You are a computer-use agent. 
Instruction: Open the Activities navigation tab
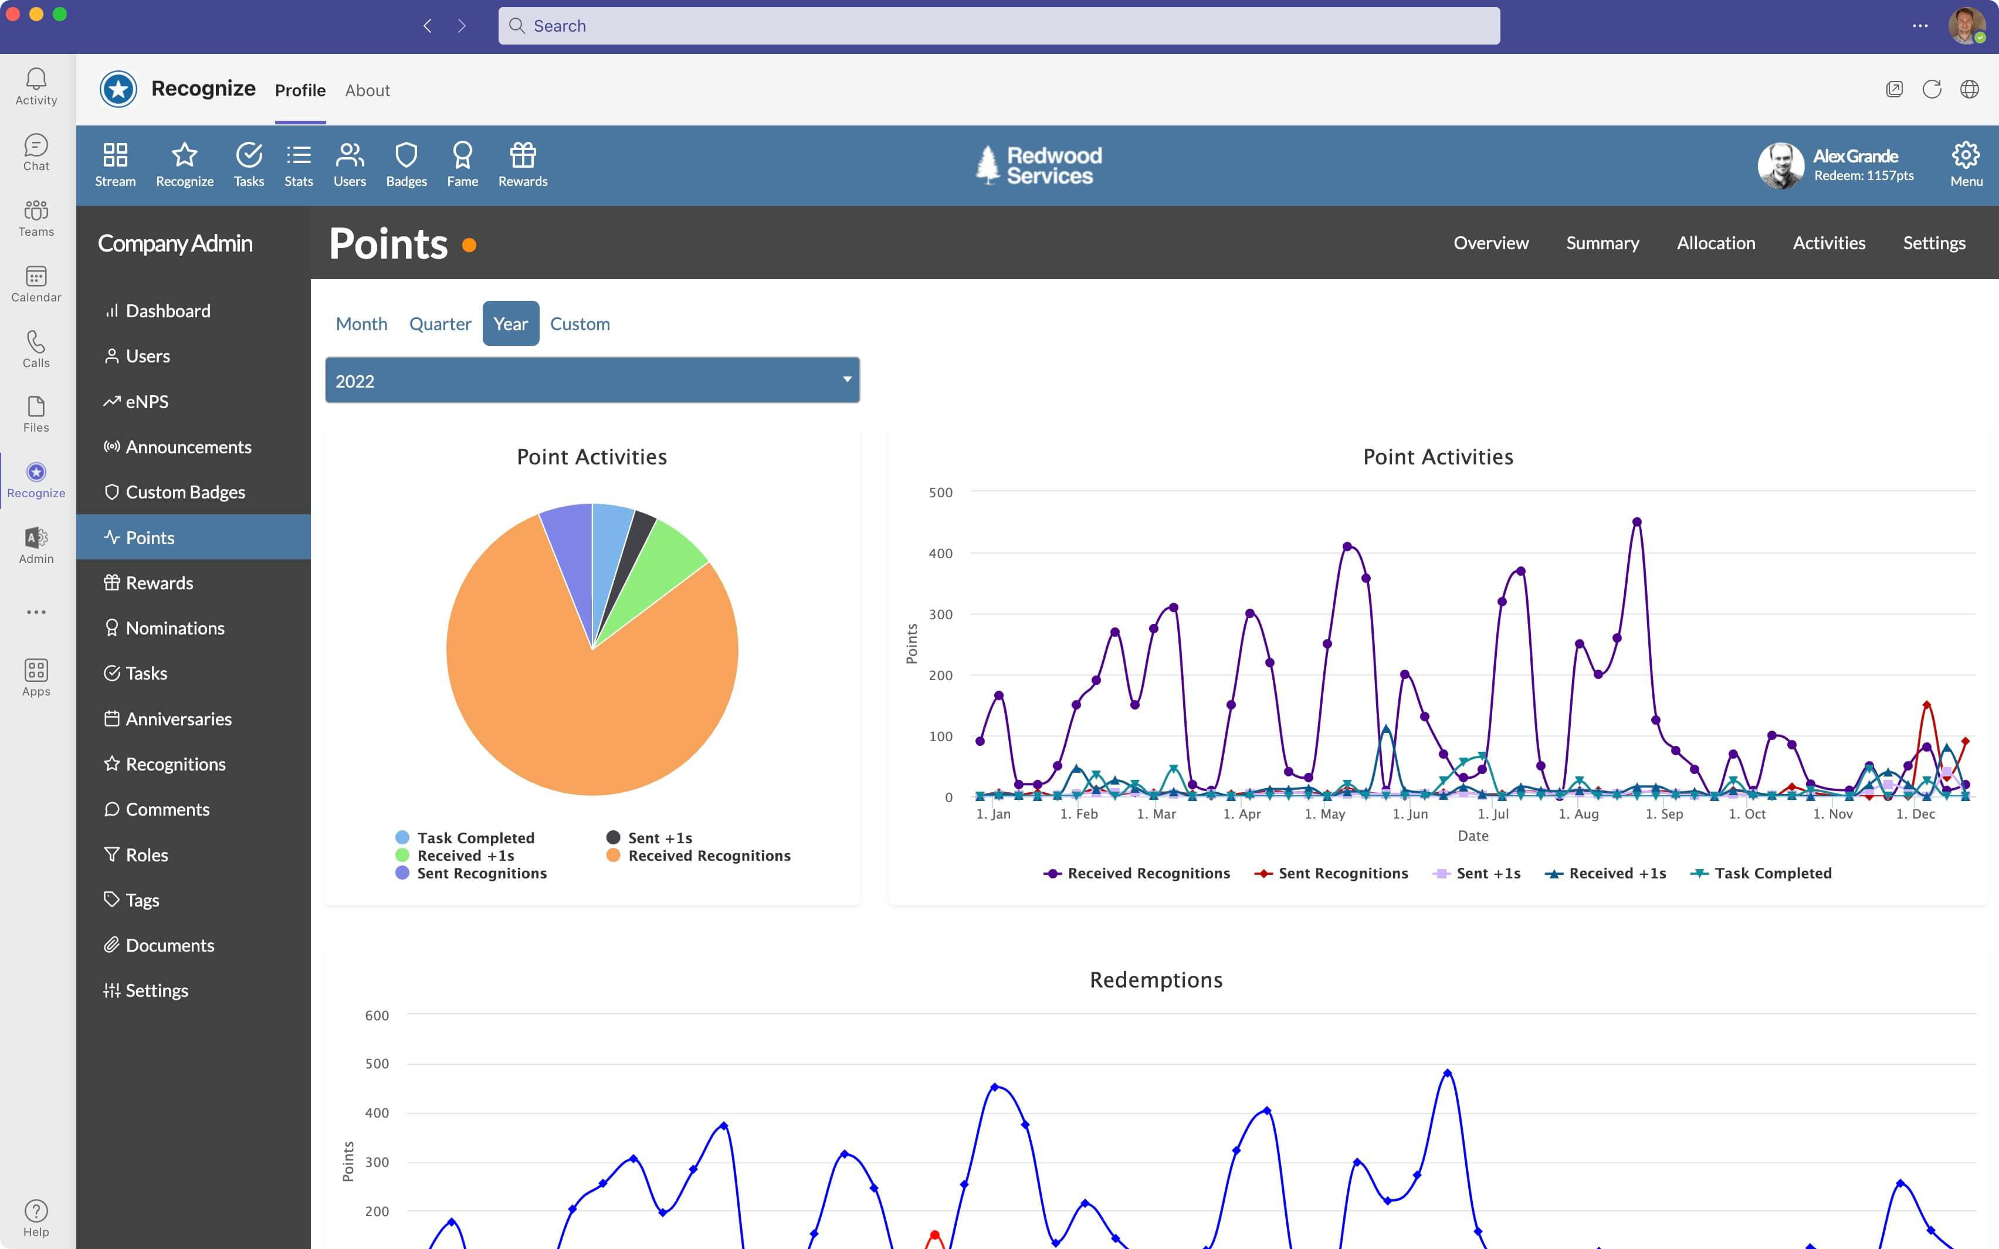[1829, 242]
